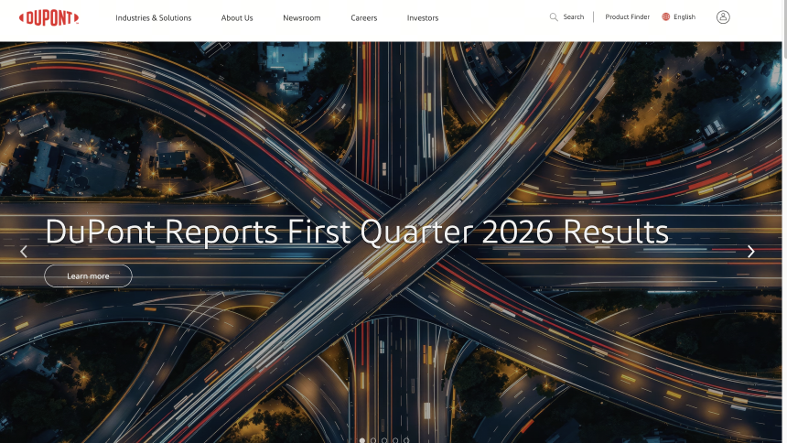Select the fourth carousel dot indicator
The width and height of the screenshot is (787, 443).
click(x=395, y=440)
